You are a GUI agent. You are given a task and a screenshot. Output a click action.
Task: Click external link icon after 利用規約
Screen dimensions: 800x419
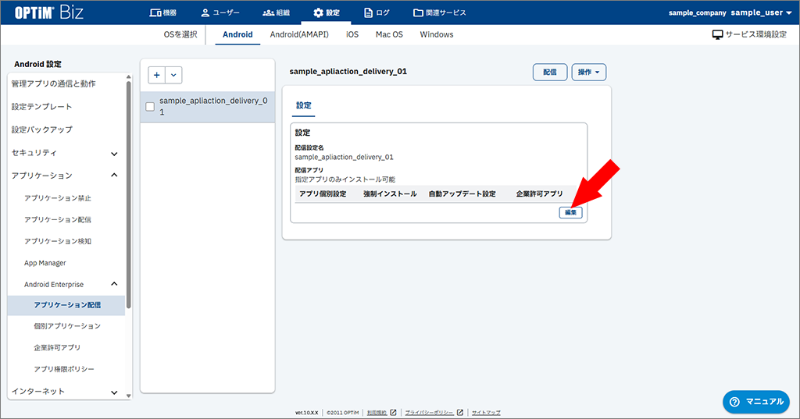pos(394,413)
